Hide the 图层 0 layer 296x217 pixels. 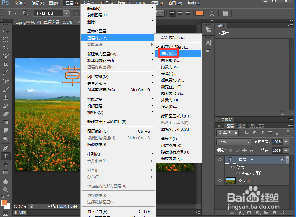(x=220, y=180)
